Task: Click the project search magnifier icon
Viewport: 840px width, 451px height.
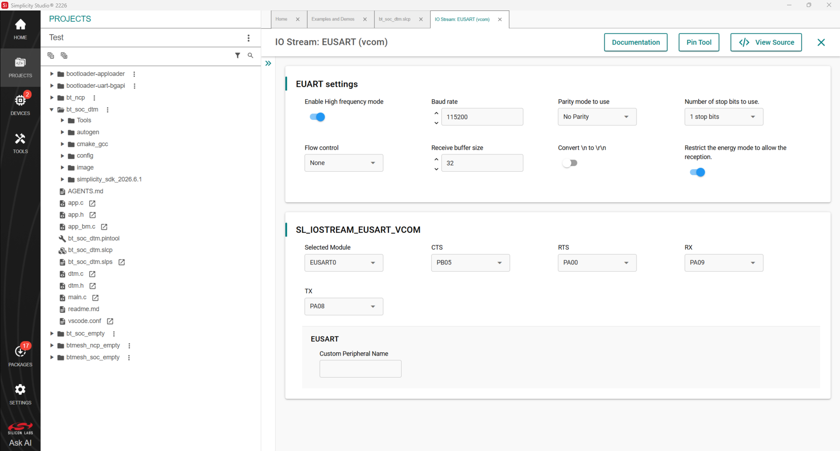Action: point(250,56)
